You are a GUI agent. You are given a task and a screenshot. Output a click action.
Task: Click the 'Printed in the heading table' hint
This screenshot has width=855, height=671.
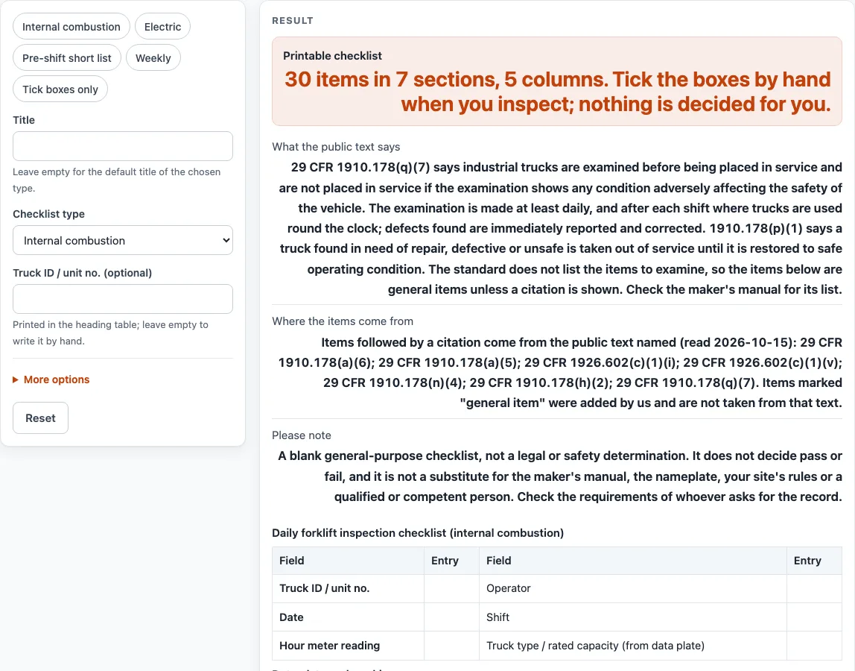click(111, 333)
